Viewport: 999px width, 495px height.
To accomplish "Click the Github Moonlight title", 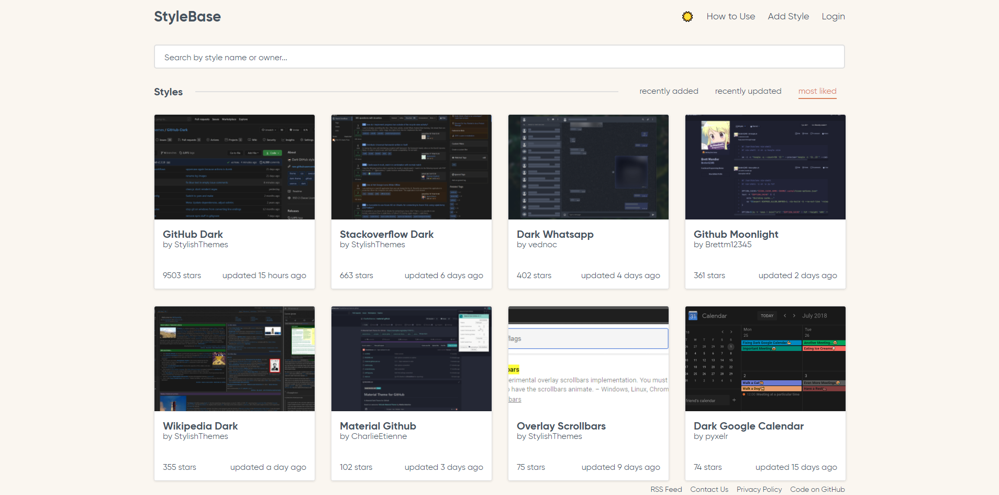I will pos(736,234).
